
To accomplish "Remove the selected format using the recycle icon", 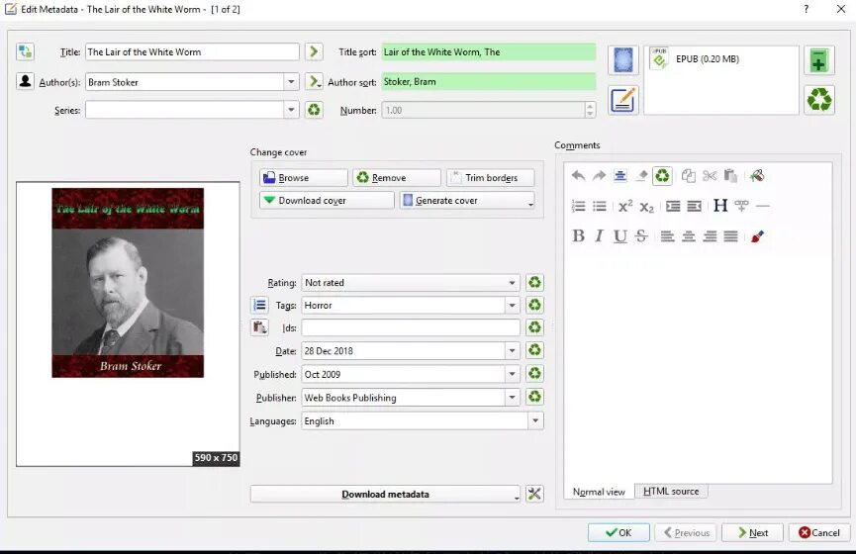I will [818, 100].
